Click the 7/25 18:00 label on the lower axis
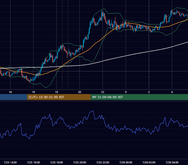 (x=56, y=162)
